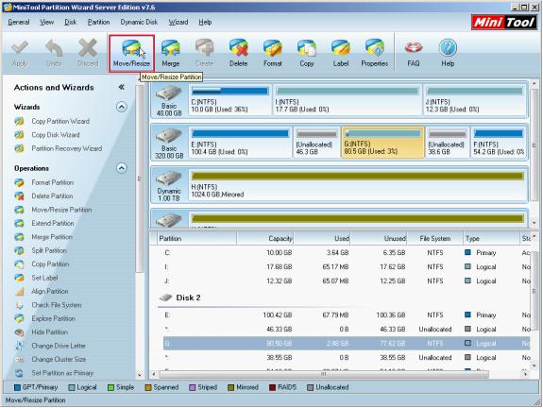This screenshot has height=408, width=543.
Task: Open the View menu
Action: pos(47,22)
